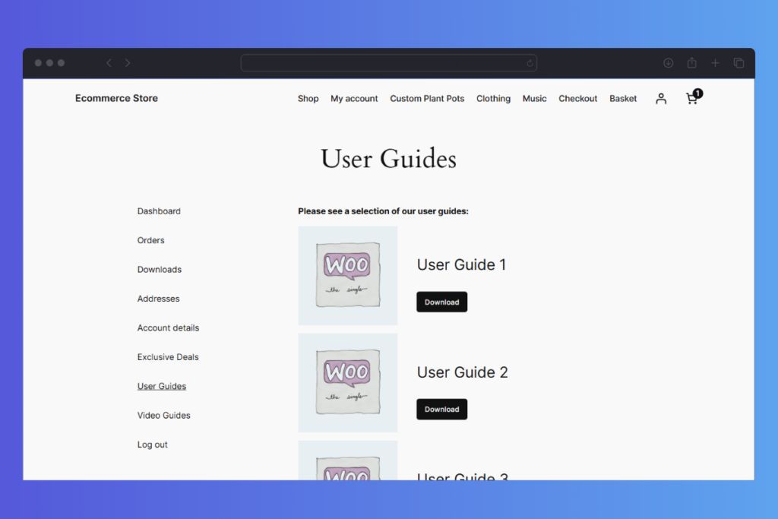Viewport: 778px width, 519px height.
Task: Download User Guide 1
Action: click(x=441, y=302)
